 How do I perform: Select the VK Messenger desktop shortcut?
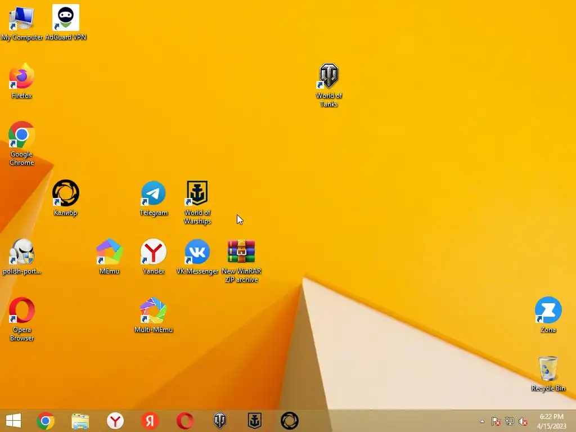[x=197, y=256]
